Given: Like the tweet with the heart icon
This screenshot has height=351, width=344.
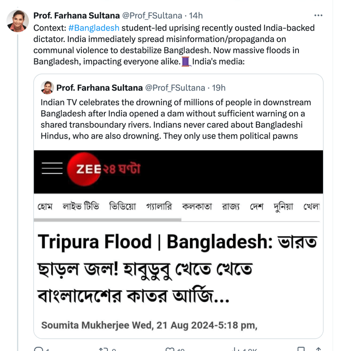Looking at the screenshot, I should (x=170, y=349).
